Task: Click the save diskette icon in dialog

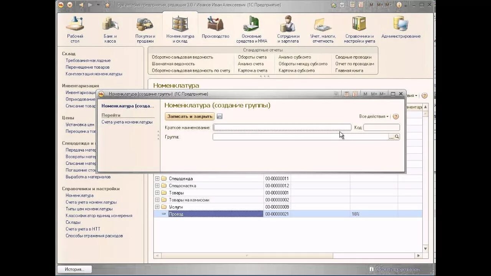Action: click(x=219, y=116)
